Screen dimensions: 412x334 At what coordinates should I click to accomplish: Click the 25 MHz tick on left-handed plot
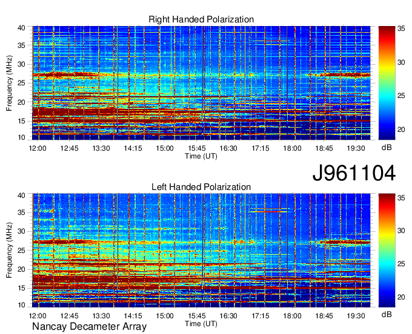22,250
